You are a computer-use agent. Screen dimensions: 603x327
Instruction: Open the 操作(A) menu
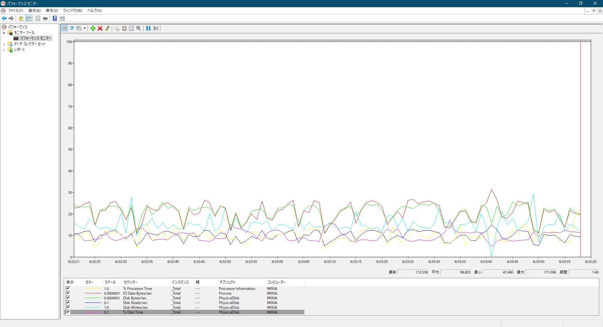click(x=34, y=11)
